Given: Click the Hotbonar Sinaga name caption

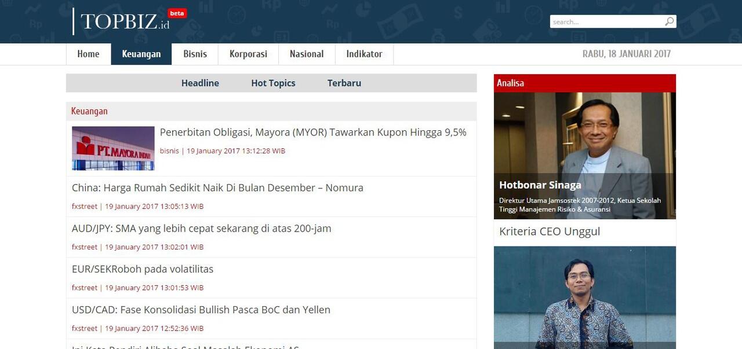Looking at the screenshot, I should click(x=540, y=185).
